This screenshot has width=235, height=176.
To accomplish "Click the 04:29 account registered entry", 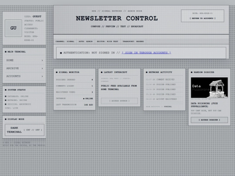I will click(x=164, y=99).
